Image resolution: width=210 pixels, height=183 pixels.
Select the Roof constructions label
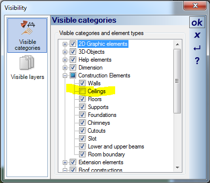pos(100,170)
